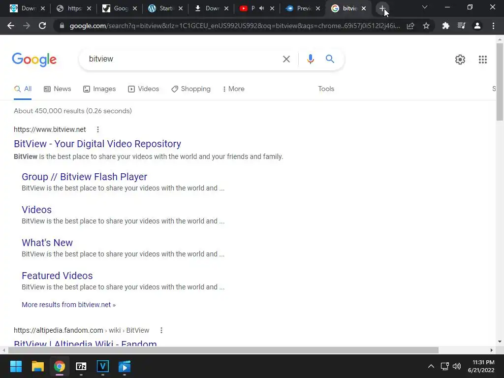
Task: Open the Videos sitelink
Action: click(36, 210)
